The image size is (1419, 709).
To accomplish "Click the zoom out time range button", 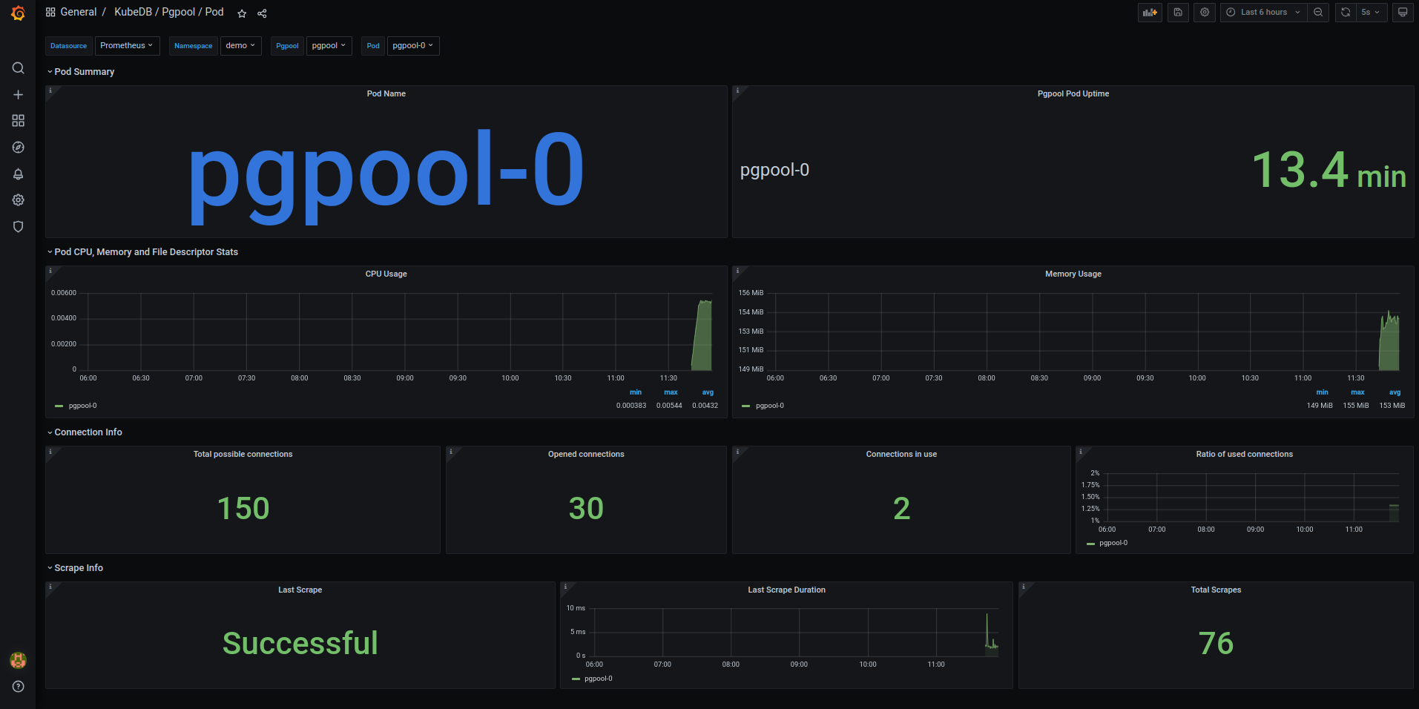I will click(1318, 12).
